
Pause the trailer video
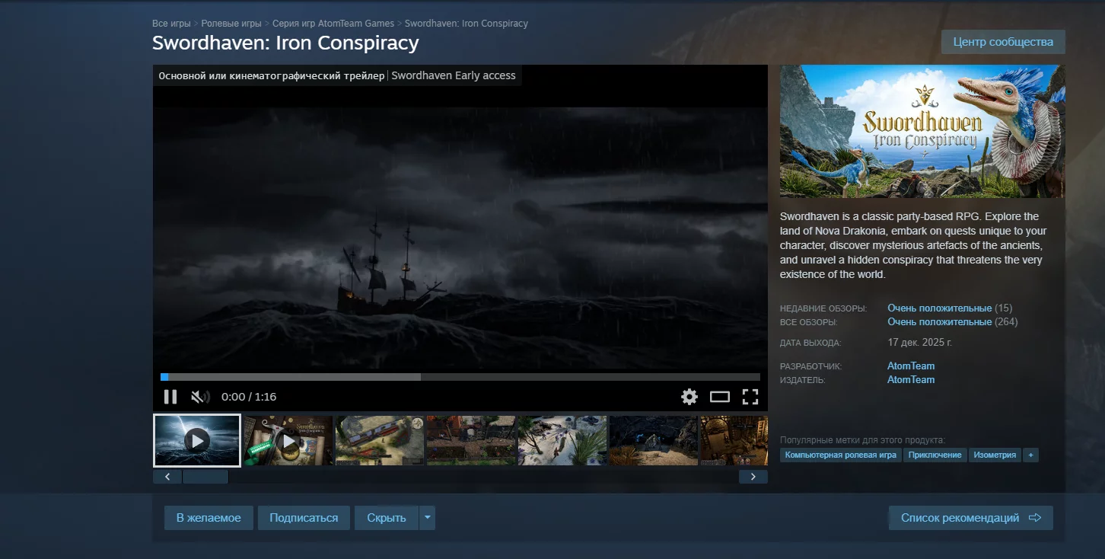170,397
